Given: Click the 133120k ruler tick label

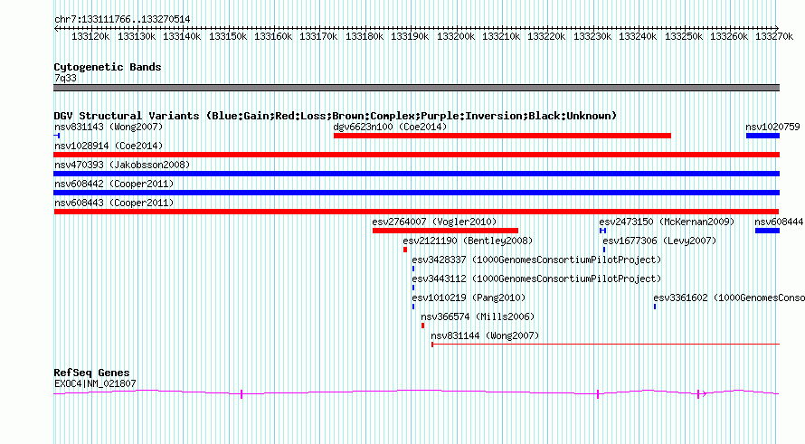Looking at the screenshot, I should pyautogui.click(x=90, y=36).
